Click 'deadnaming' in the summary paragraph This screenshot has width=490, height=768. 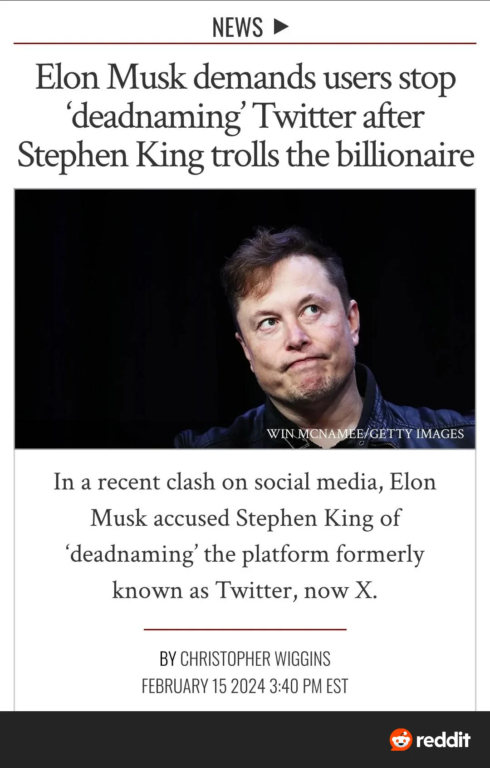(132, 554)
